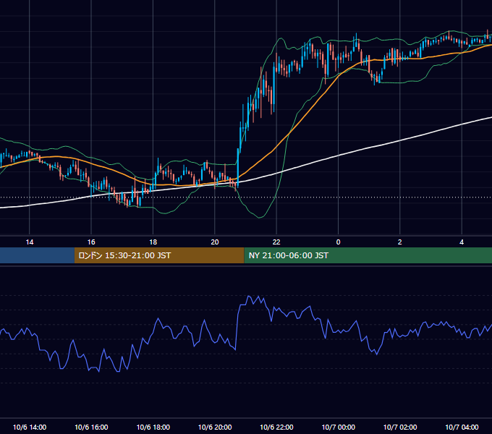This screenshot has width=492, height=434.
Task: Click the NY 21:00-06:00 JST session bar
Action: [x=368, y=255]
